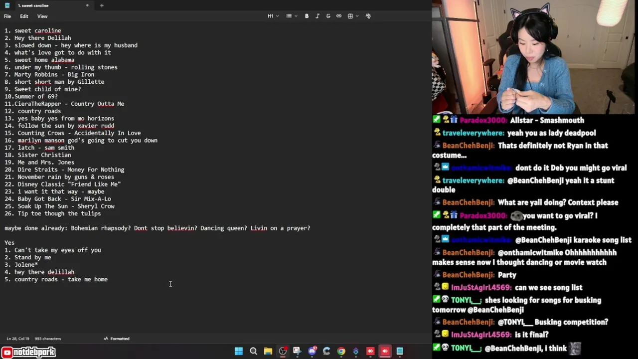Click line '26. Tip toe though the tulips'

[53, 213]
